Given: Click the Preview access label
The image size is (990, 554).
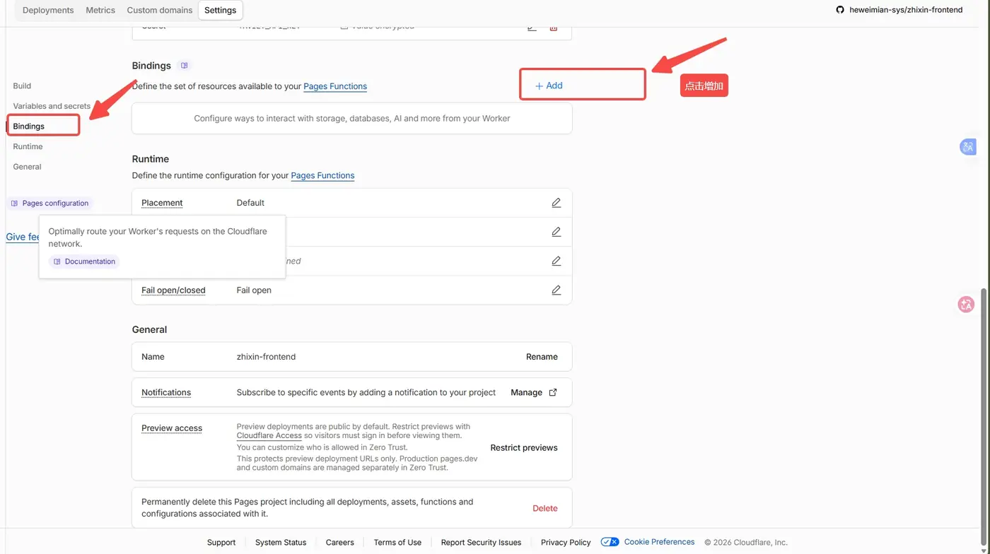Looking at the screenshot, I should [172, 428].
